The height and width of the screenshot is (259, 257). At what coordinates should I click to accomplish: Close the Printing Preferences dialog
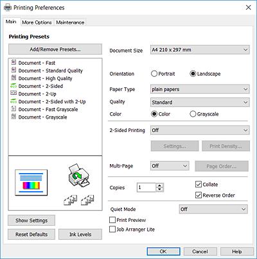[249, 8]
